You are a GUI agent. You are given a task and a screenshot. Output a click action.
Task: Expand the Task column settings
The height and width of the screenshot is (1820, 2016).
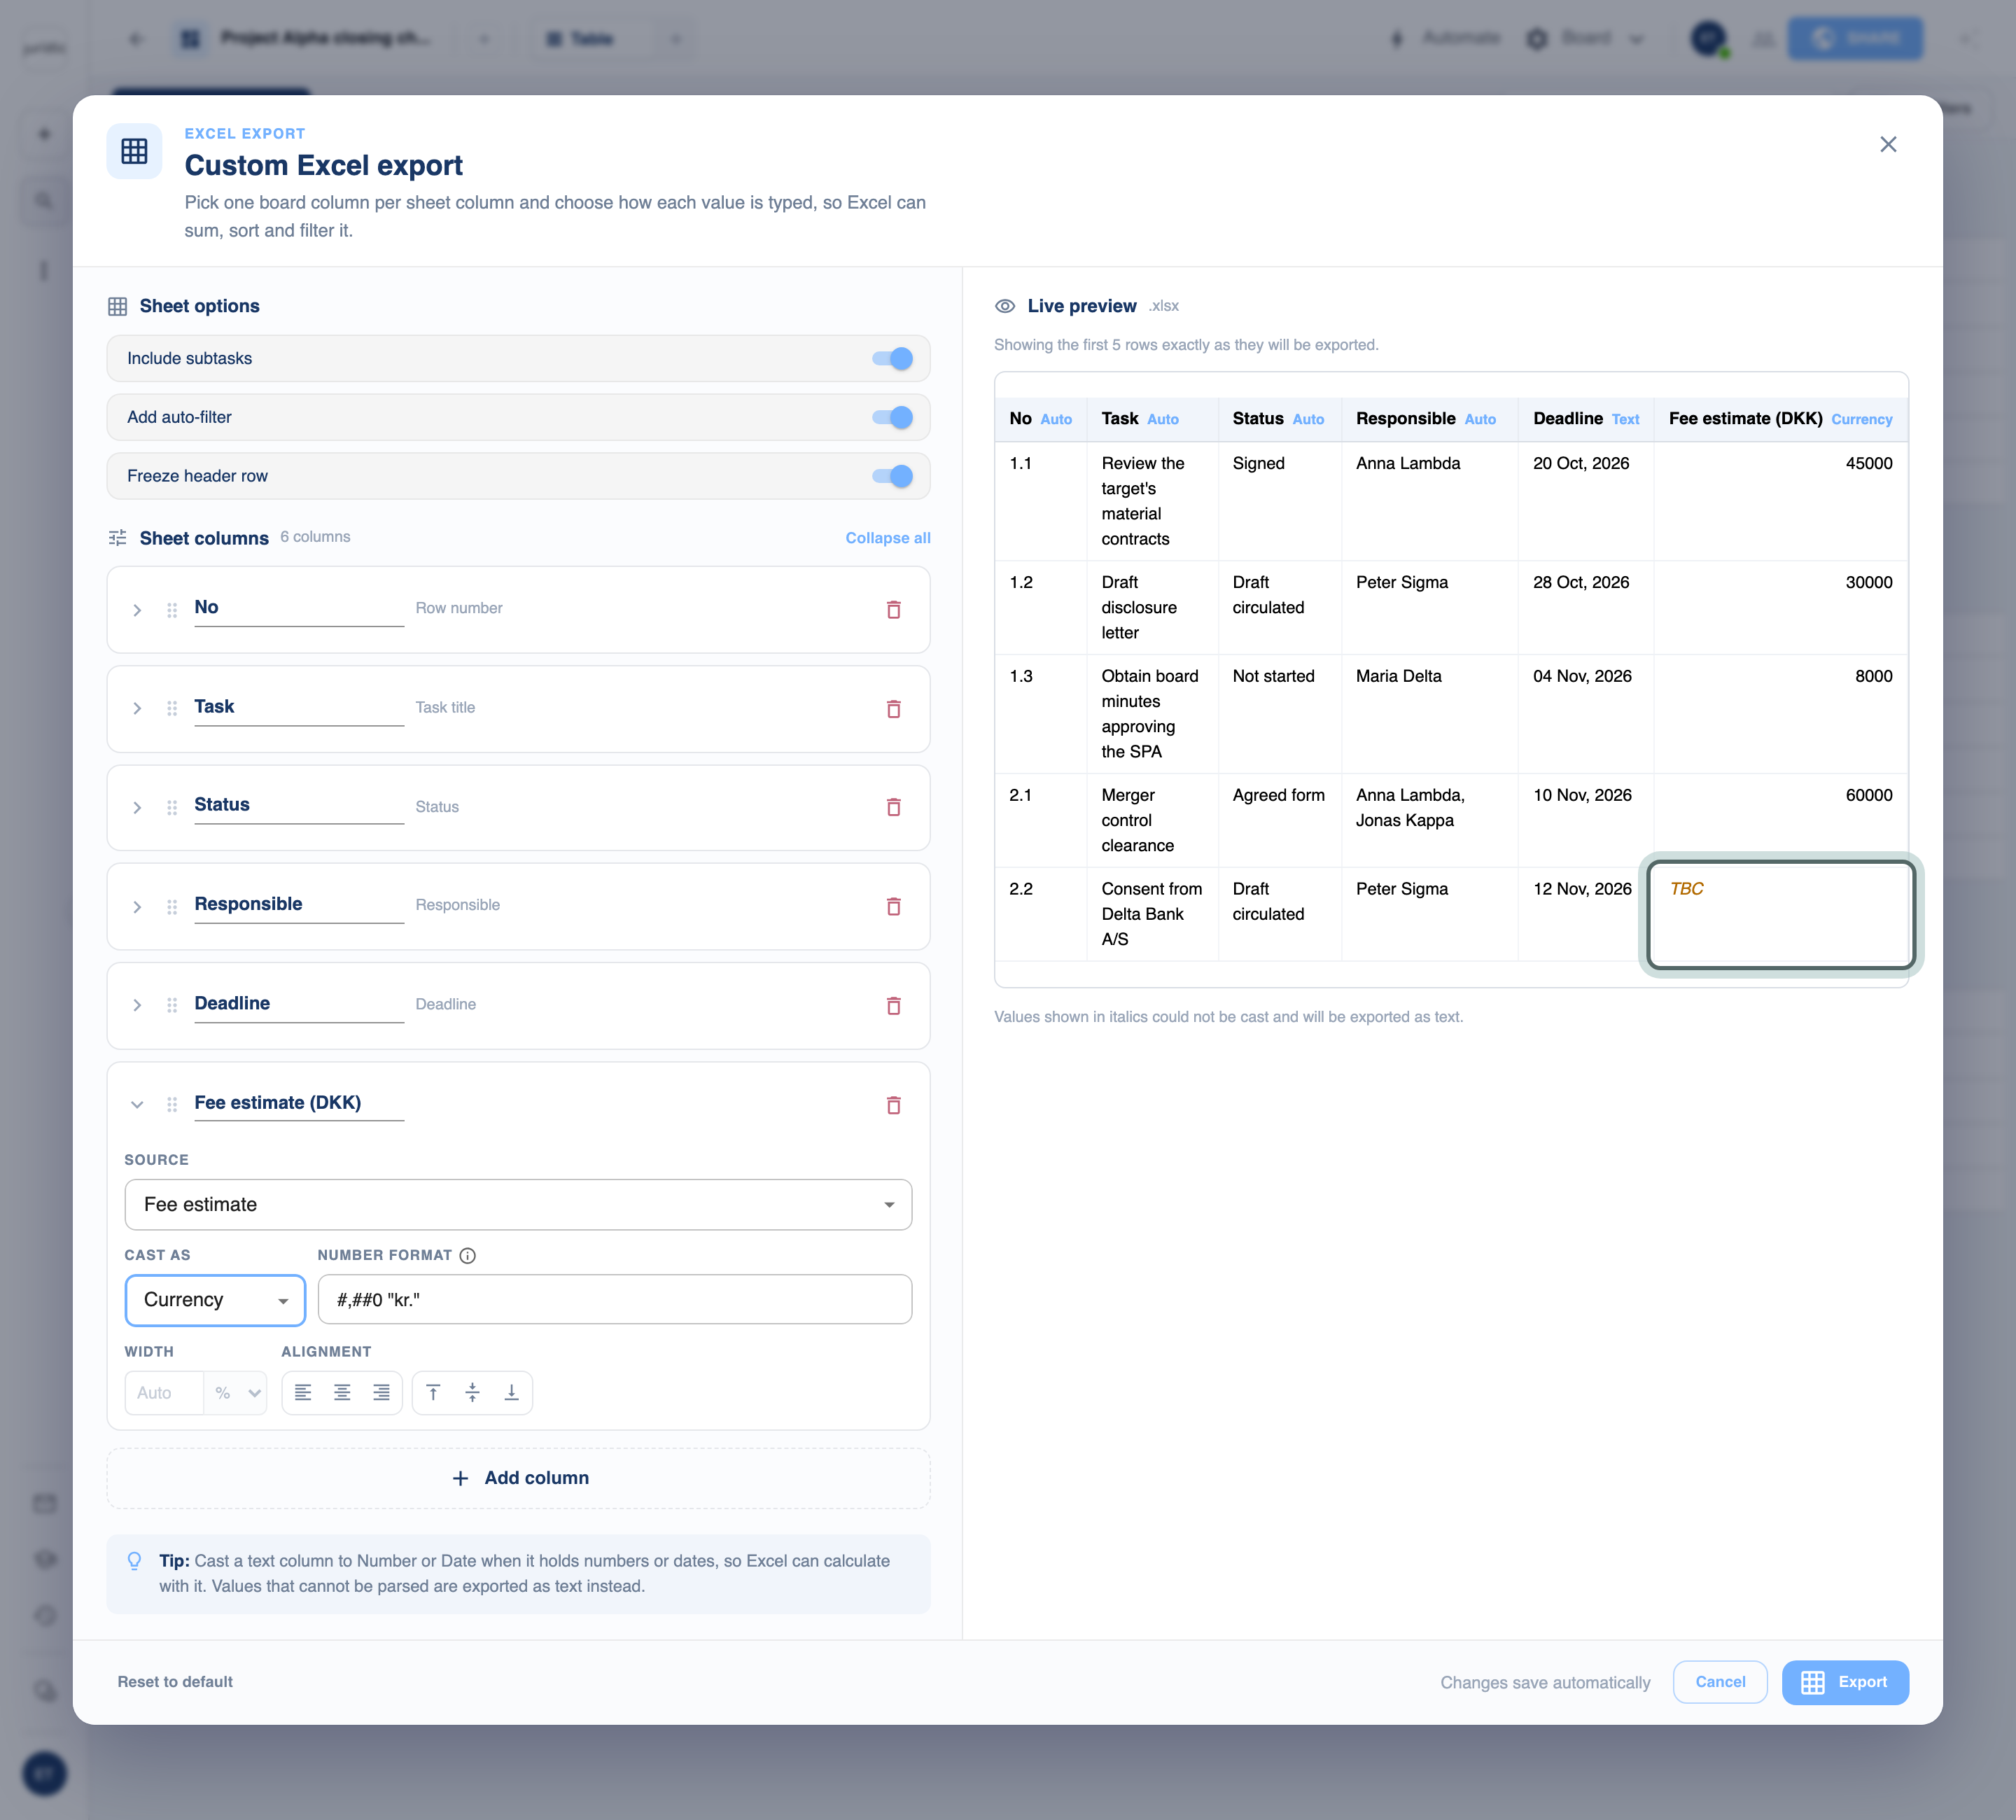pyautogui.click(x=137, y=709)
